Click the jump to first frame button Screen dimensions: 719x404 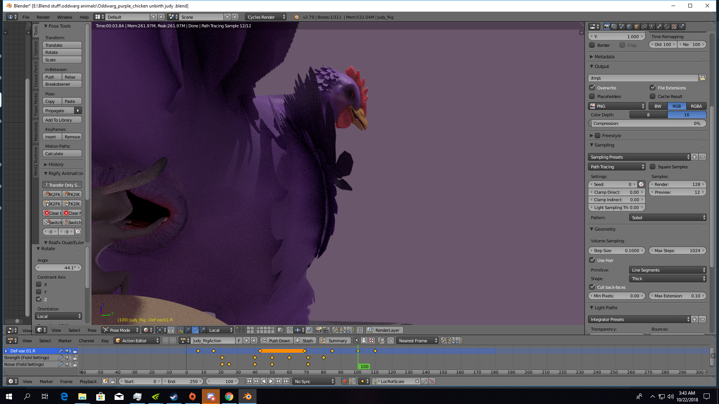point(249,382)
